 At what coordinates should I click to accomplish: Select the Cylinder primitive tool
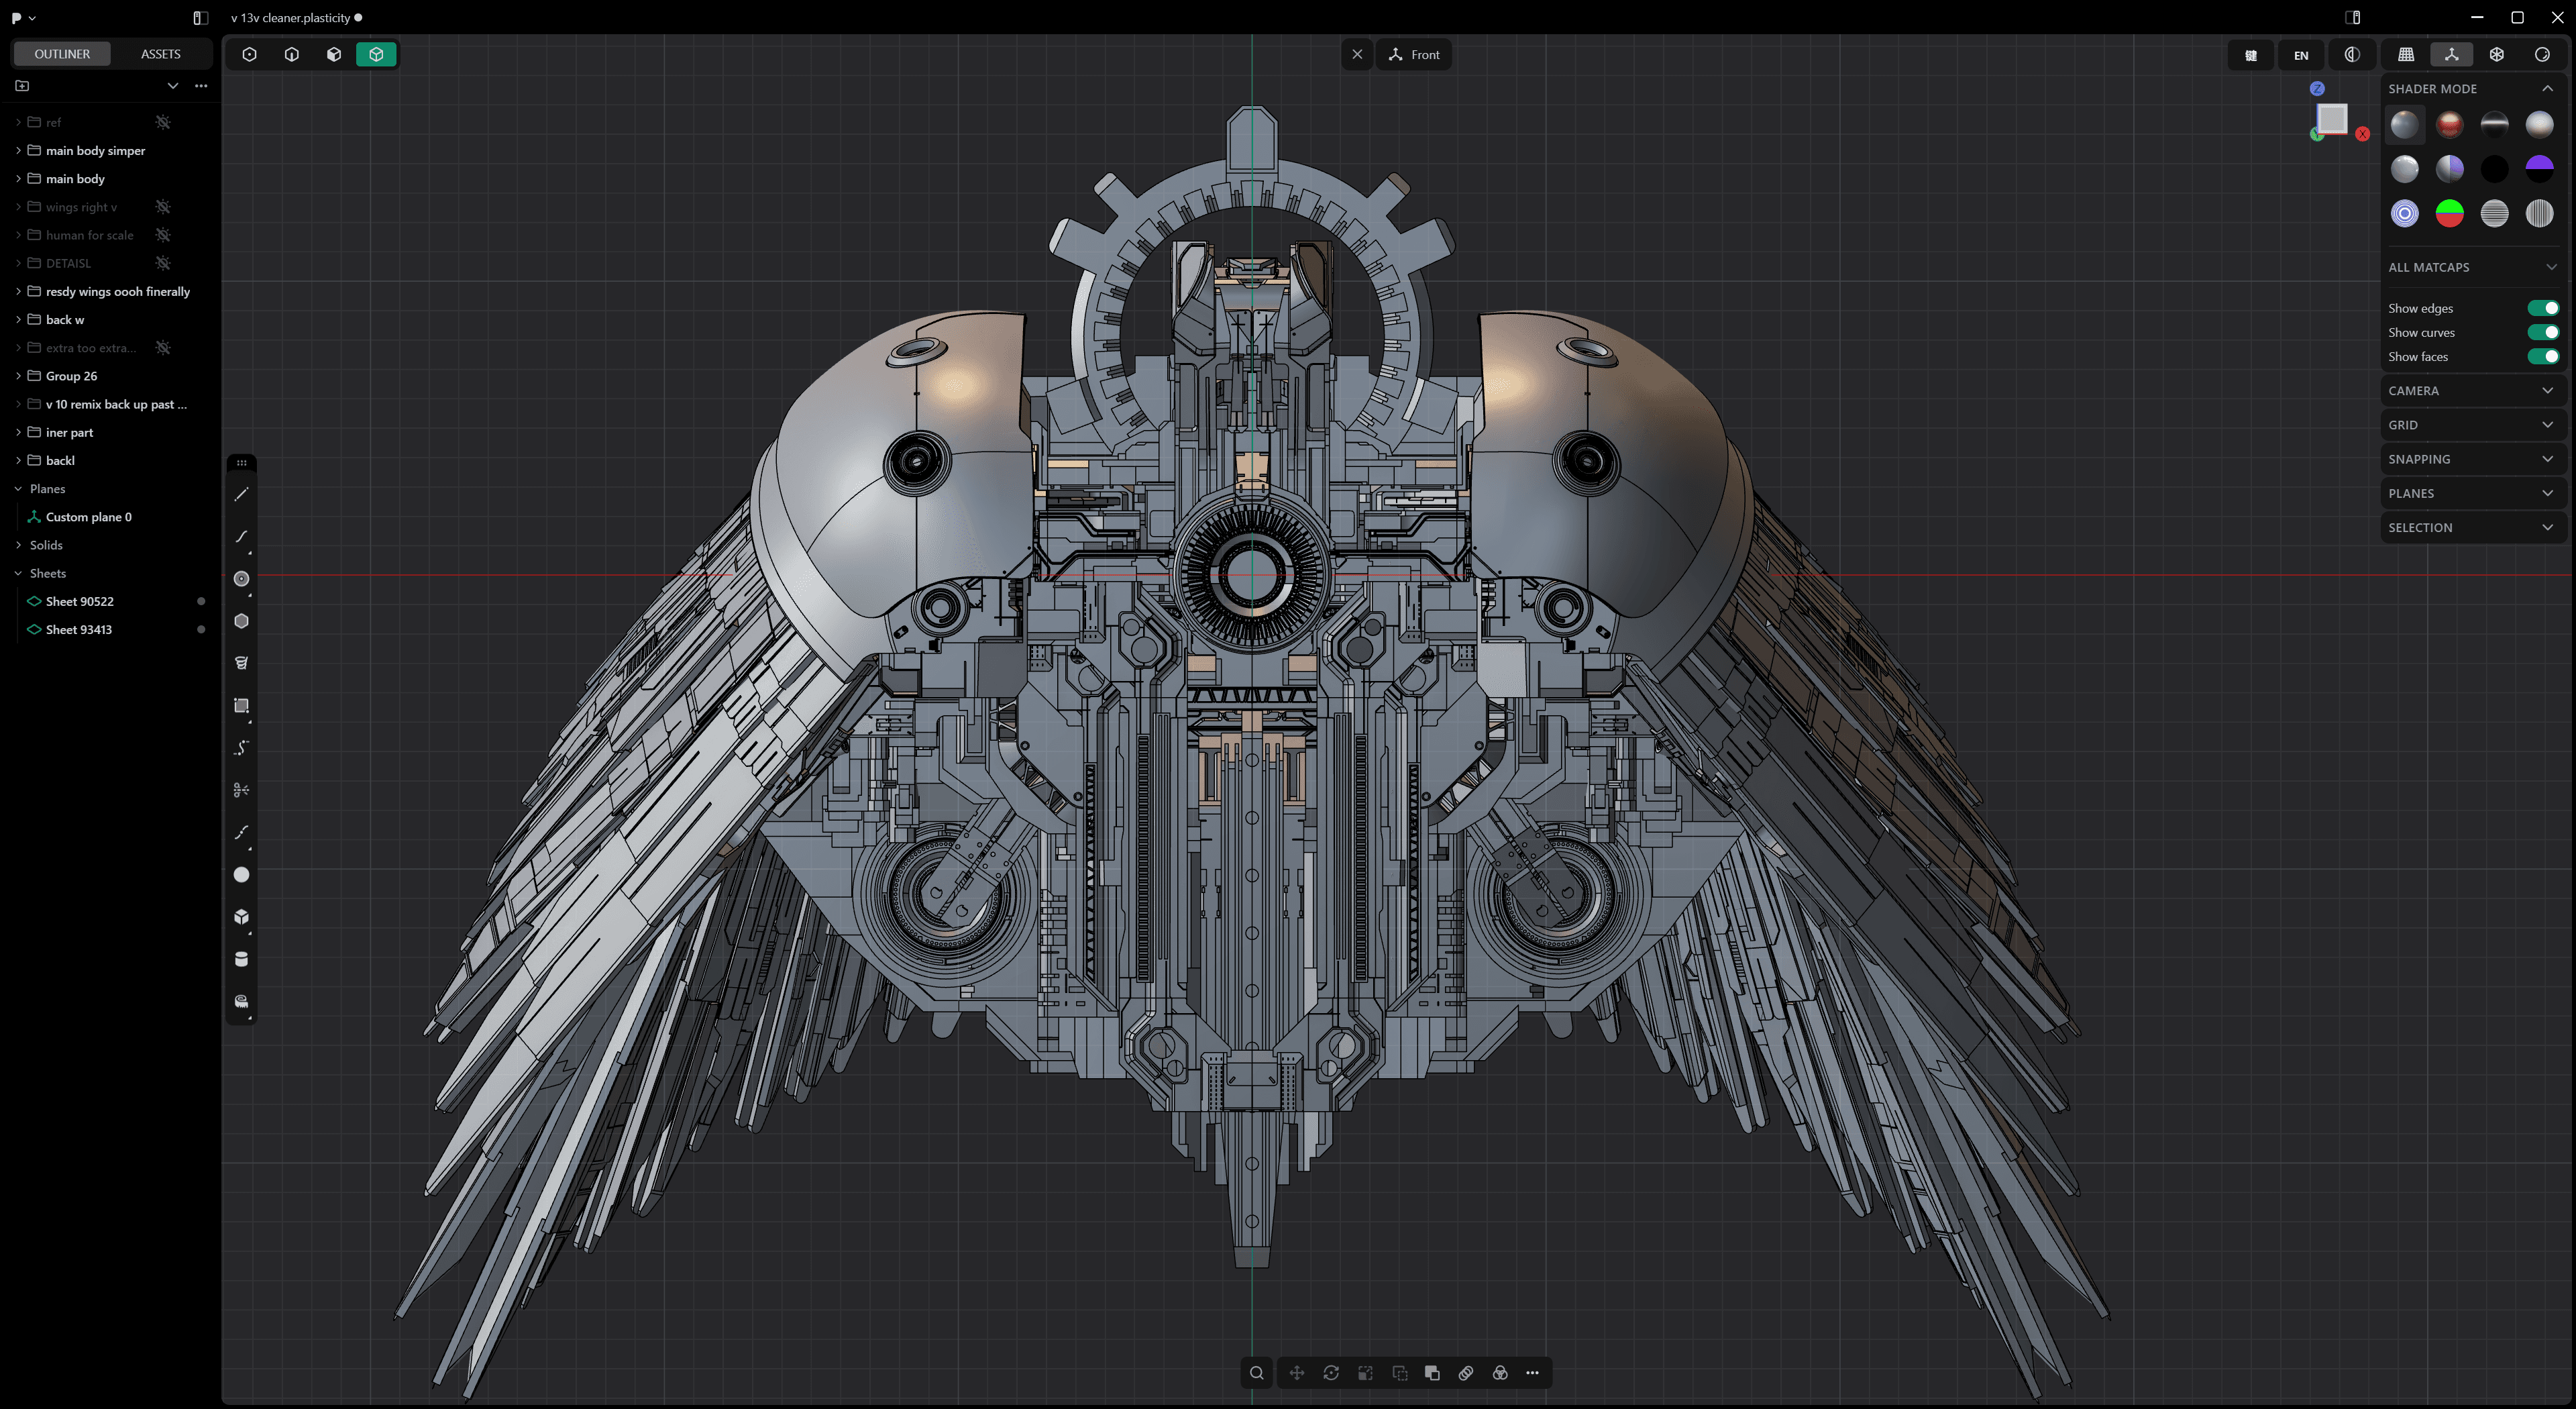click(241, 959)
